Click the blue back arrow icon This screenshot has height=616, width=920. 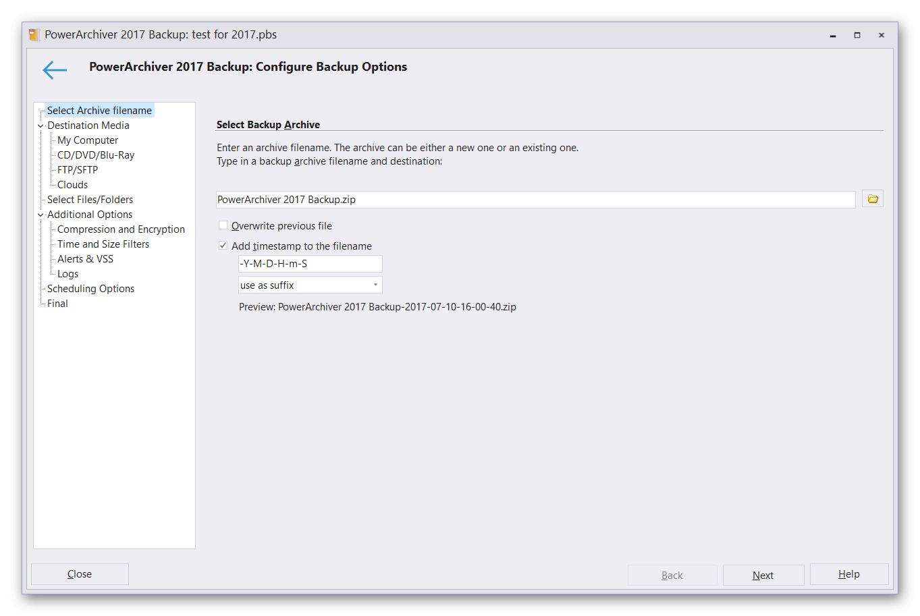click(x=55, y=69)
